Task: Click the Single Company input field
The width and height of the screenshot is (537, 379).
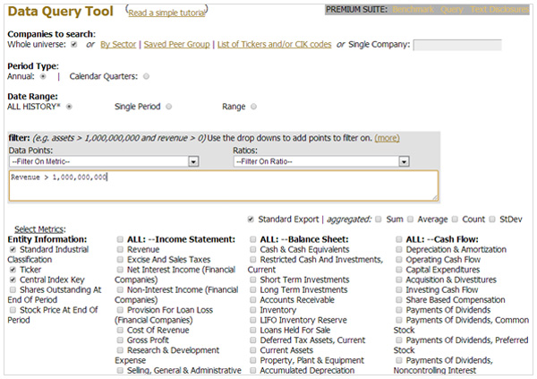Action: coord(456,45)
